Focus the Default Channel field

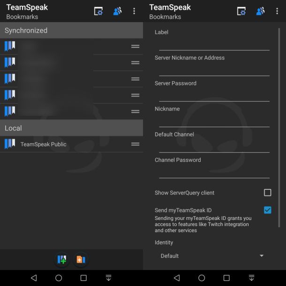214,146
